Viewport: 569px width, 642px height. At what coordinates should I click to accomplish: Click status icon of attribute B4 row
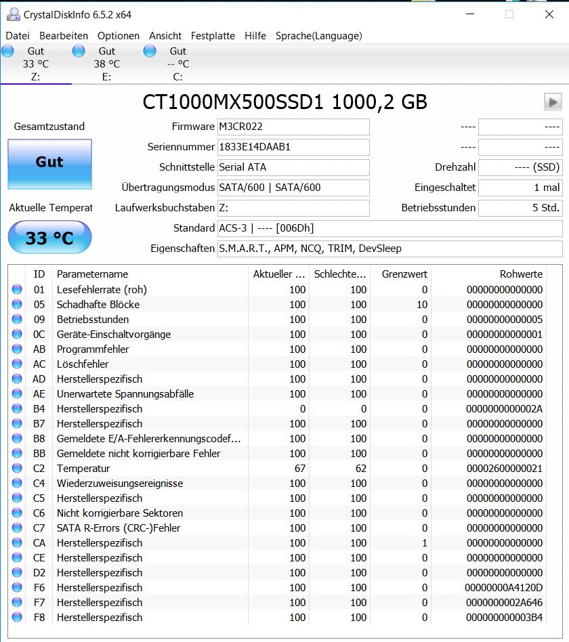pos(17,408)
